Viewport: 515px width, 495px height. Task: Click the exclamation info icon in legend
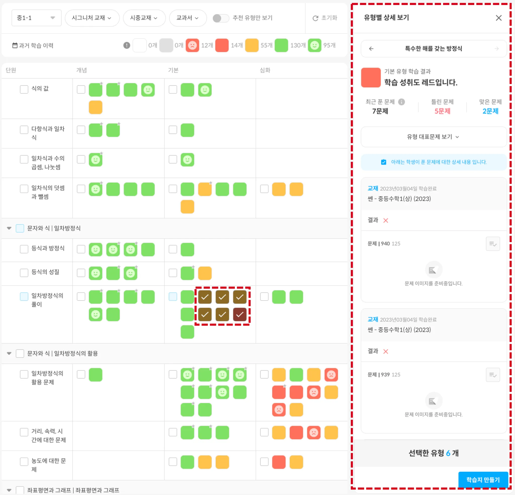tap(127, 46)
